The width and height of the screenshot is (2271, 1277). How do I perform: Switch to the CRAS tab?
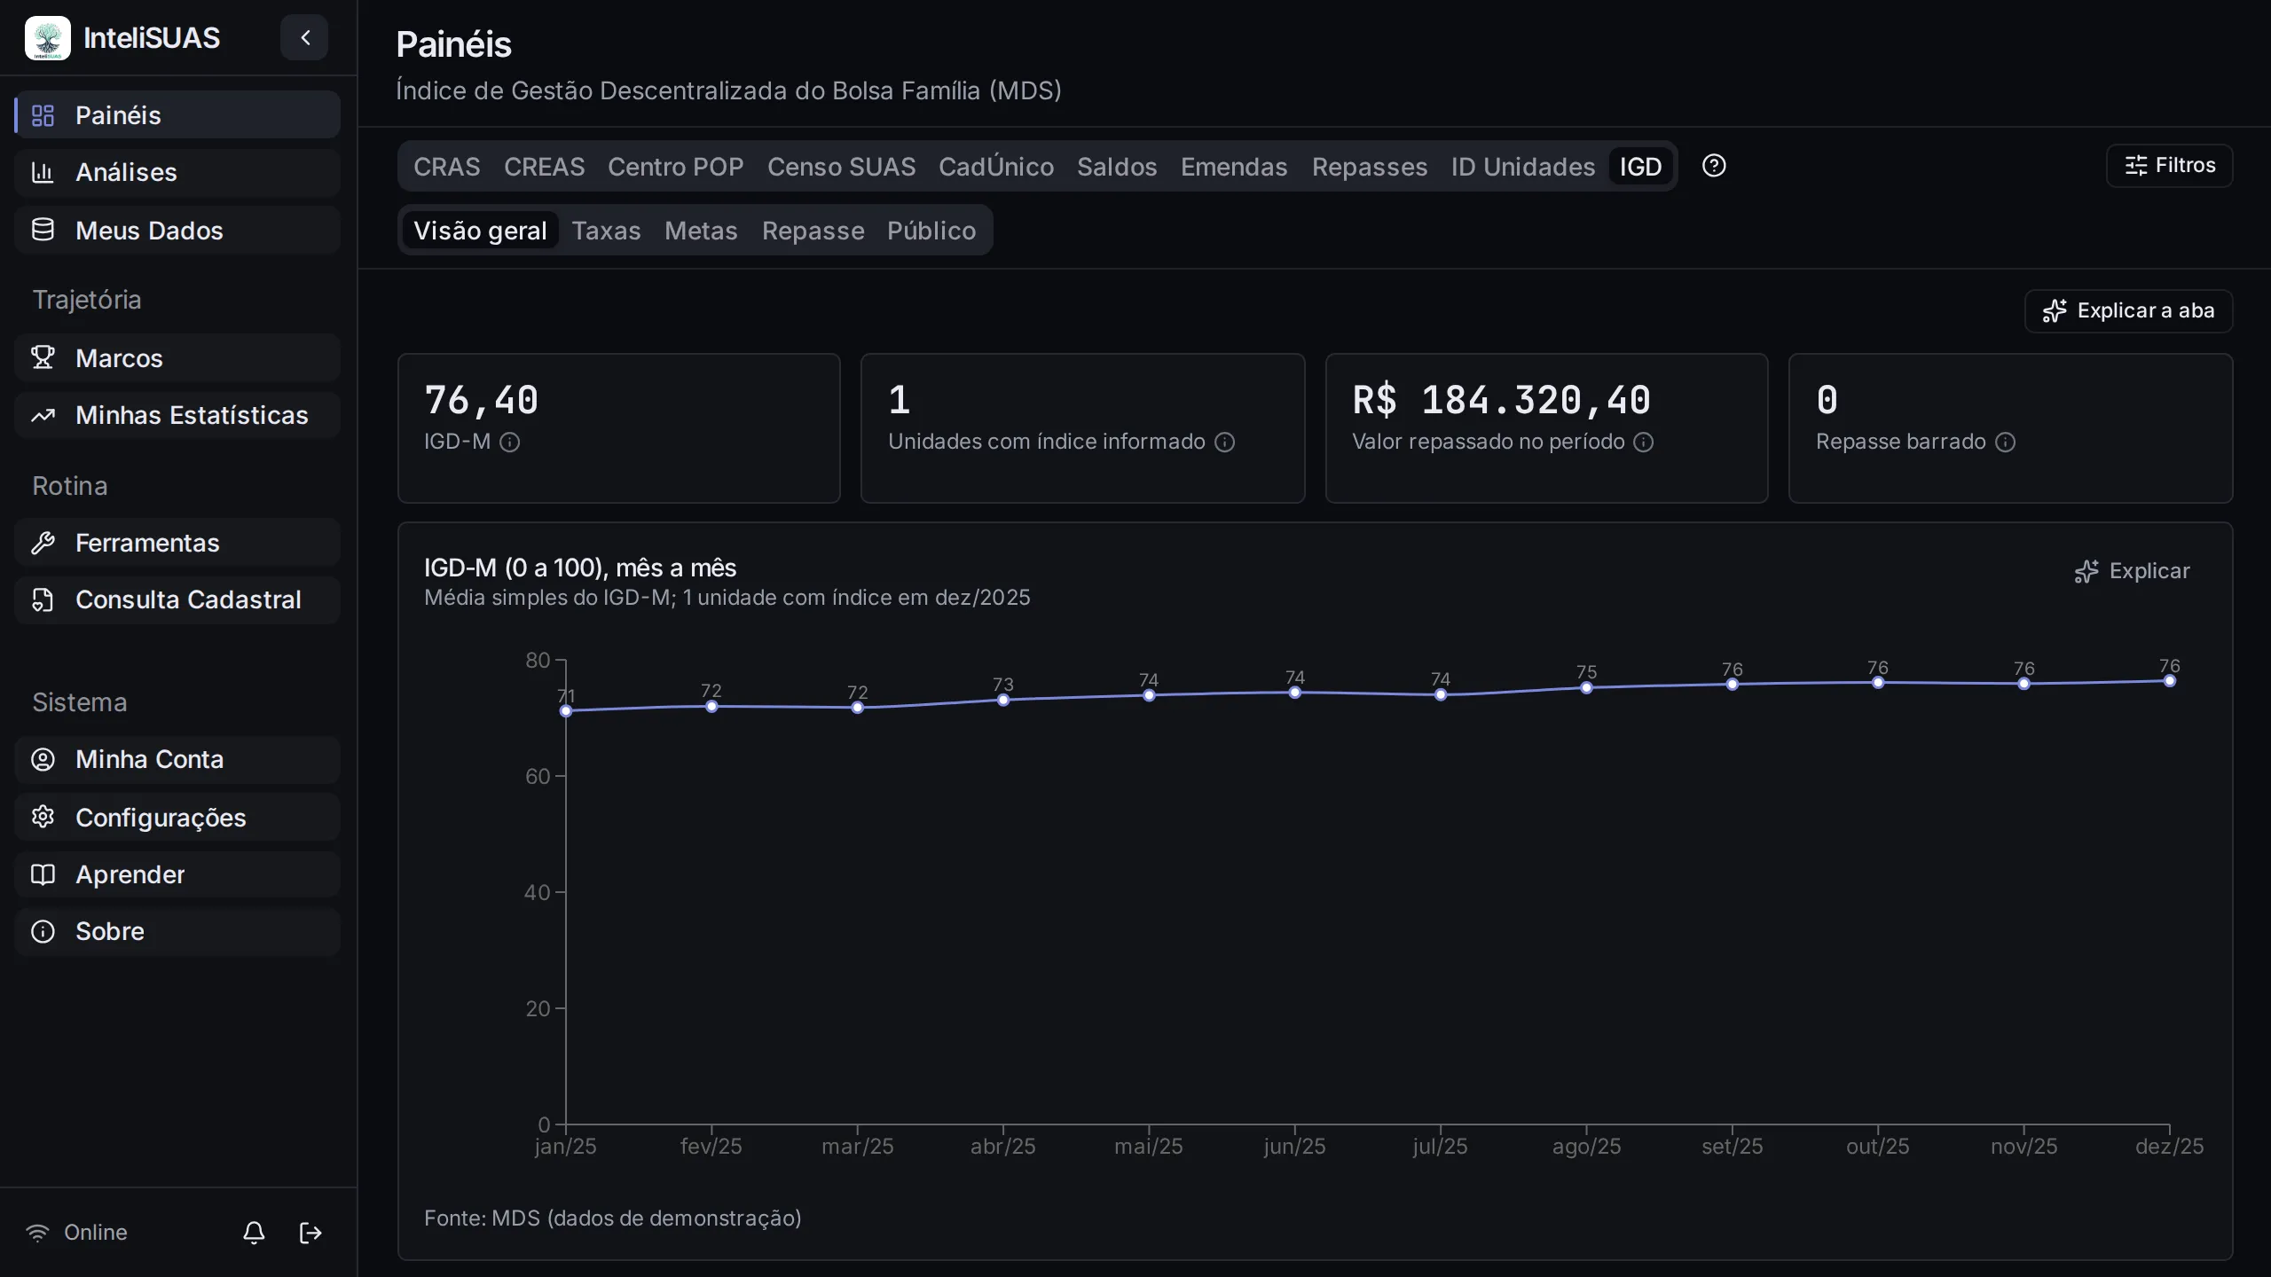[x=446, y=167]
